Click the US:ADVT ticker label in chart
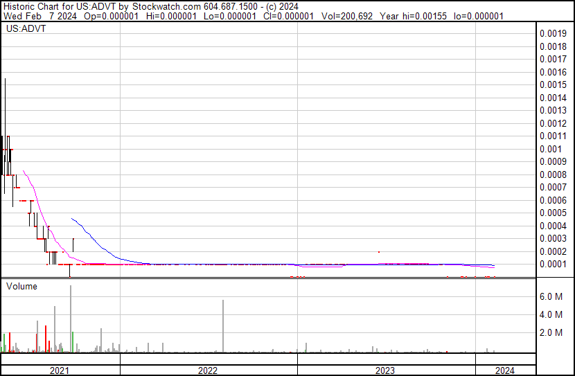Image resolution: width=575 pixels, height=376 pixels. point(25,29)
